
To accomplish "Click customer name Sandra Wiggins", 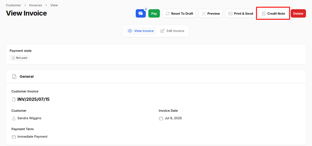I will coord(29,118).
